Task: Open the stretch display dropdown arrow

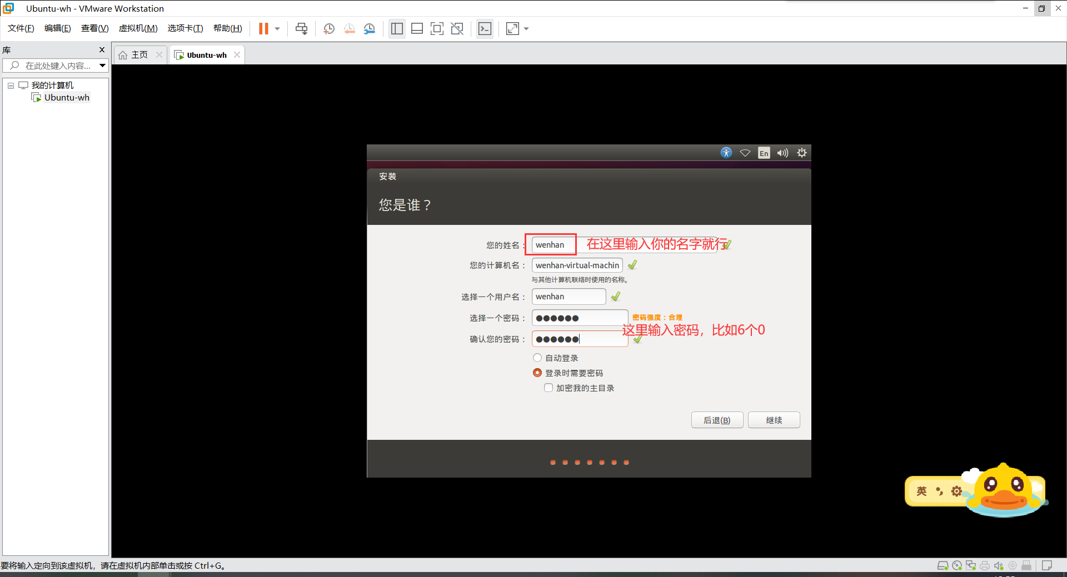Action: click(526, 28)
